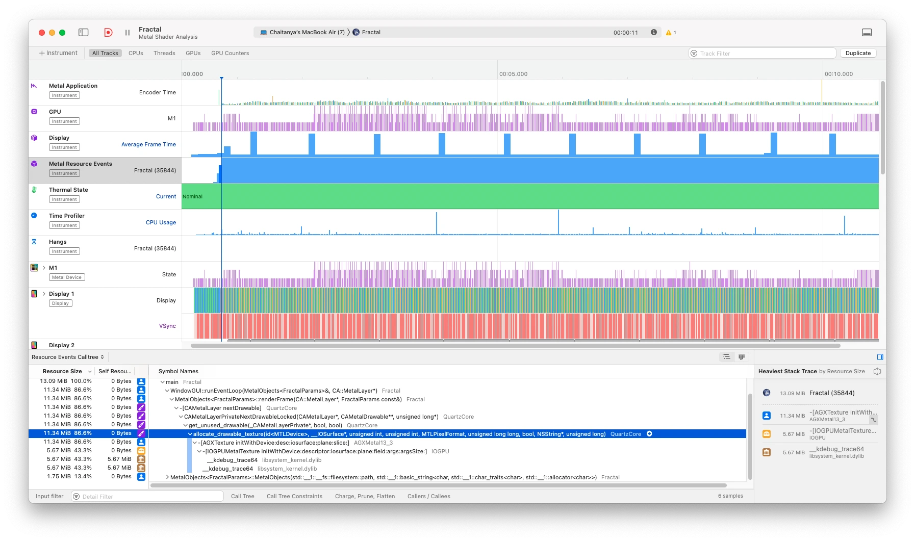Collapse the CAMetalLayer nextDrawable node
This screenshot has width=915, height=541.
tap(176, 408)
